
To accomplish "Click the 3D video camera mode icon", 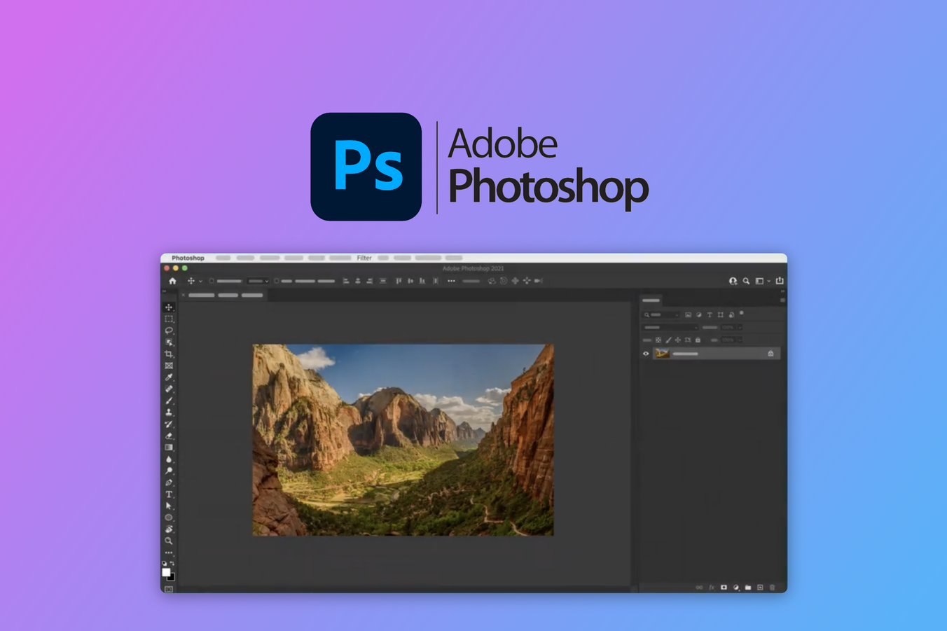I will 539,281.
